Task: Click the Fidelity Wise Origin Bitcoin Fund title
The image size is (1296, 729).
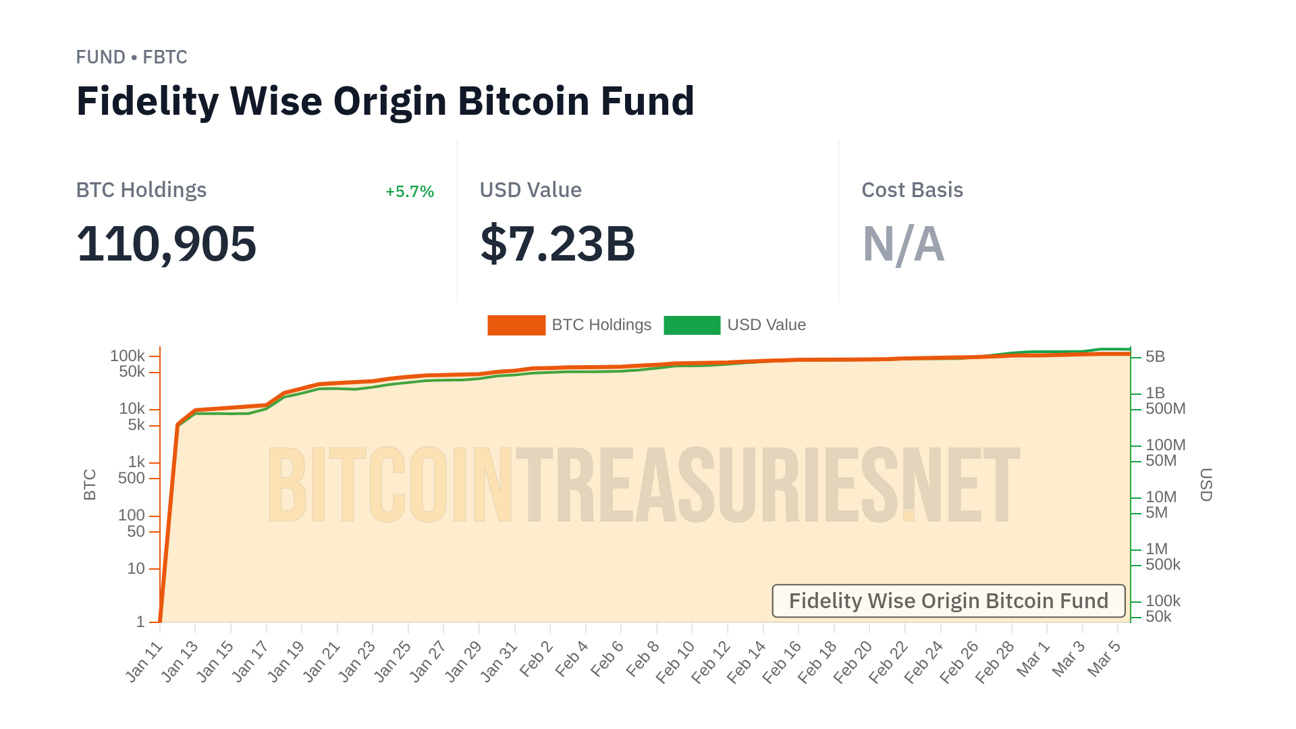Action: click(x=385, y=101)
